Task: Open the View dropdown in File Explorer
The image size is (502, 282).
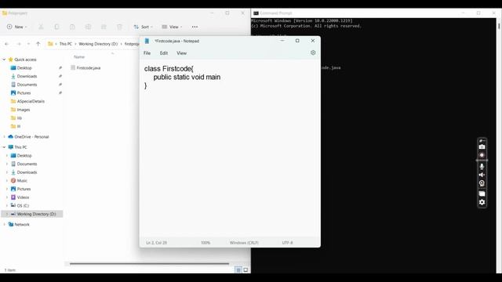Action: pos(173,27)
